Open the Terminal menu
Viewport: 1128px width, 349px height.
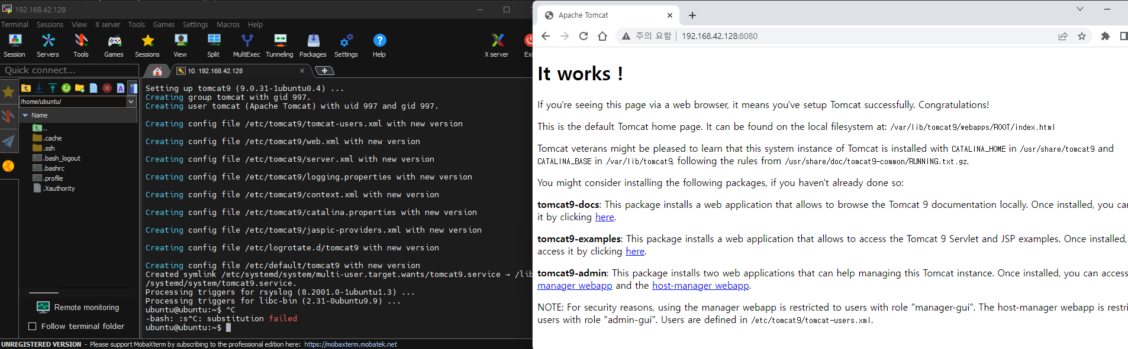[15, 25]
